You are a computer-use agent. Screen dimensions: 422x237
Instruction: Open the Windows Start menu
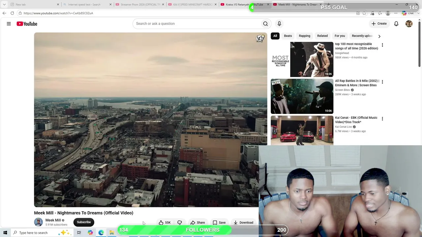tap(5, 233)
